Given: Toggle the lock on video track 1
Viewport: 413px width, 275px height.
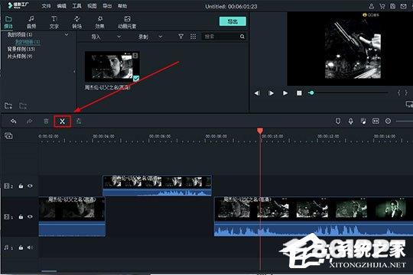Looking at the screenshot, I should coord(21,217).
